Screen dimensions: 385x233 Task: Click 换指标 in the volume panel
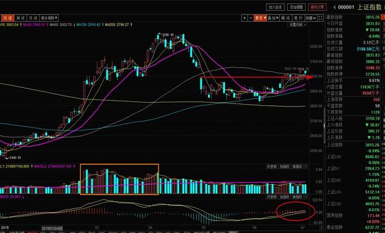tap(297, 167)
